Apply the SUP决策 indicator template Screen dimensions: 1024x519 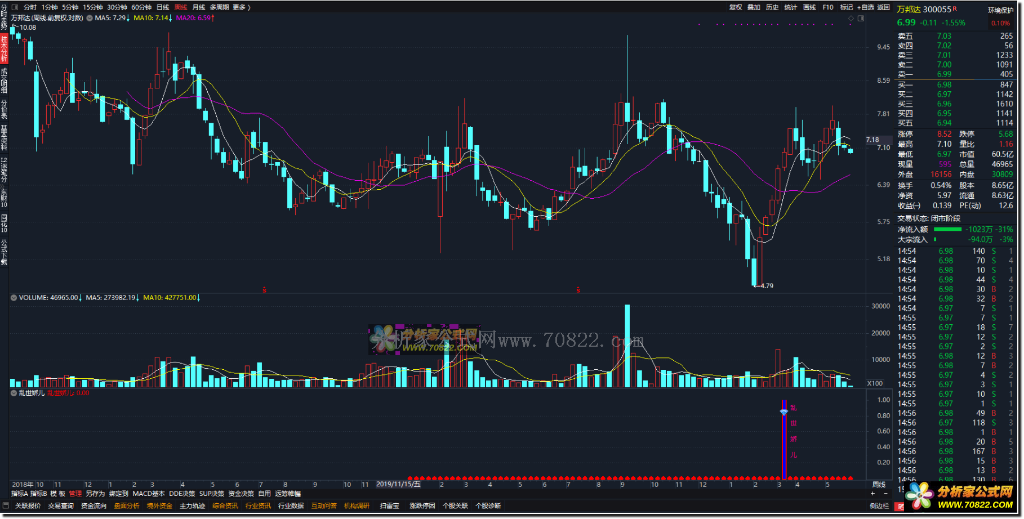tap(212, 494)
